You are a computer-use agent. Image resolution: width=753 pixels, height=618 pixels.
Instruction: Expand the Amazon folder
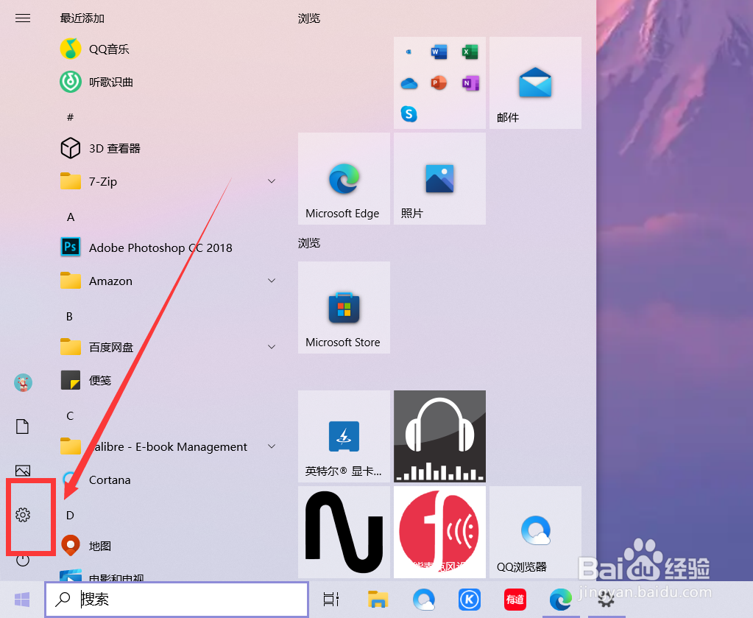coord(272,281)
